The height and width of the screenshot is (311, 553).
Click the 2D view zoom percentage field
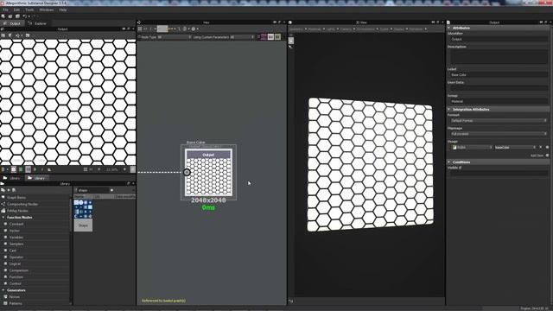113,169
